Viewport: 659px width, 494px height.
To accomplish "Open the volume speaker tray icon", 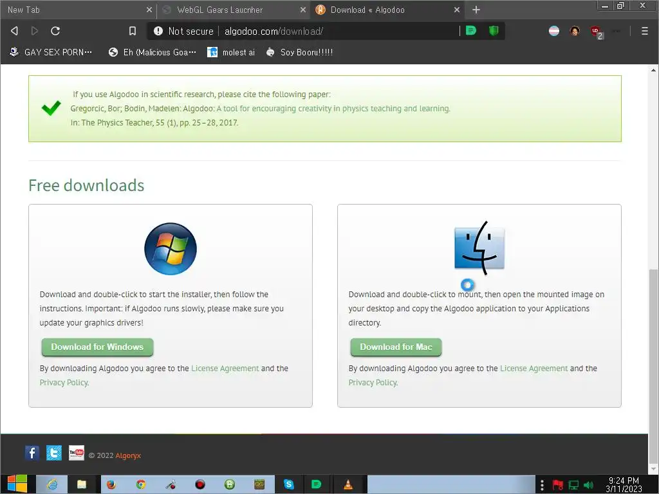I will (588, 485).
